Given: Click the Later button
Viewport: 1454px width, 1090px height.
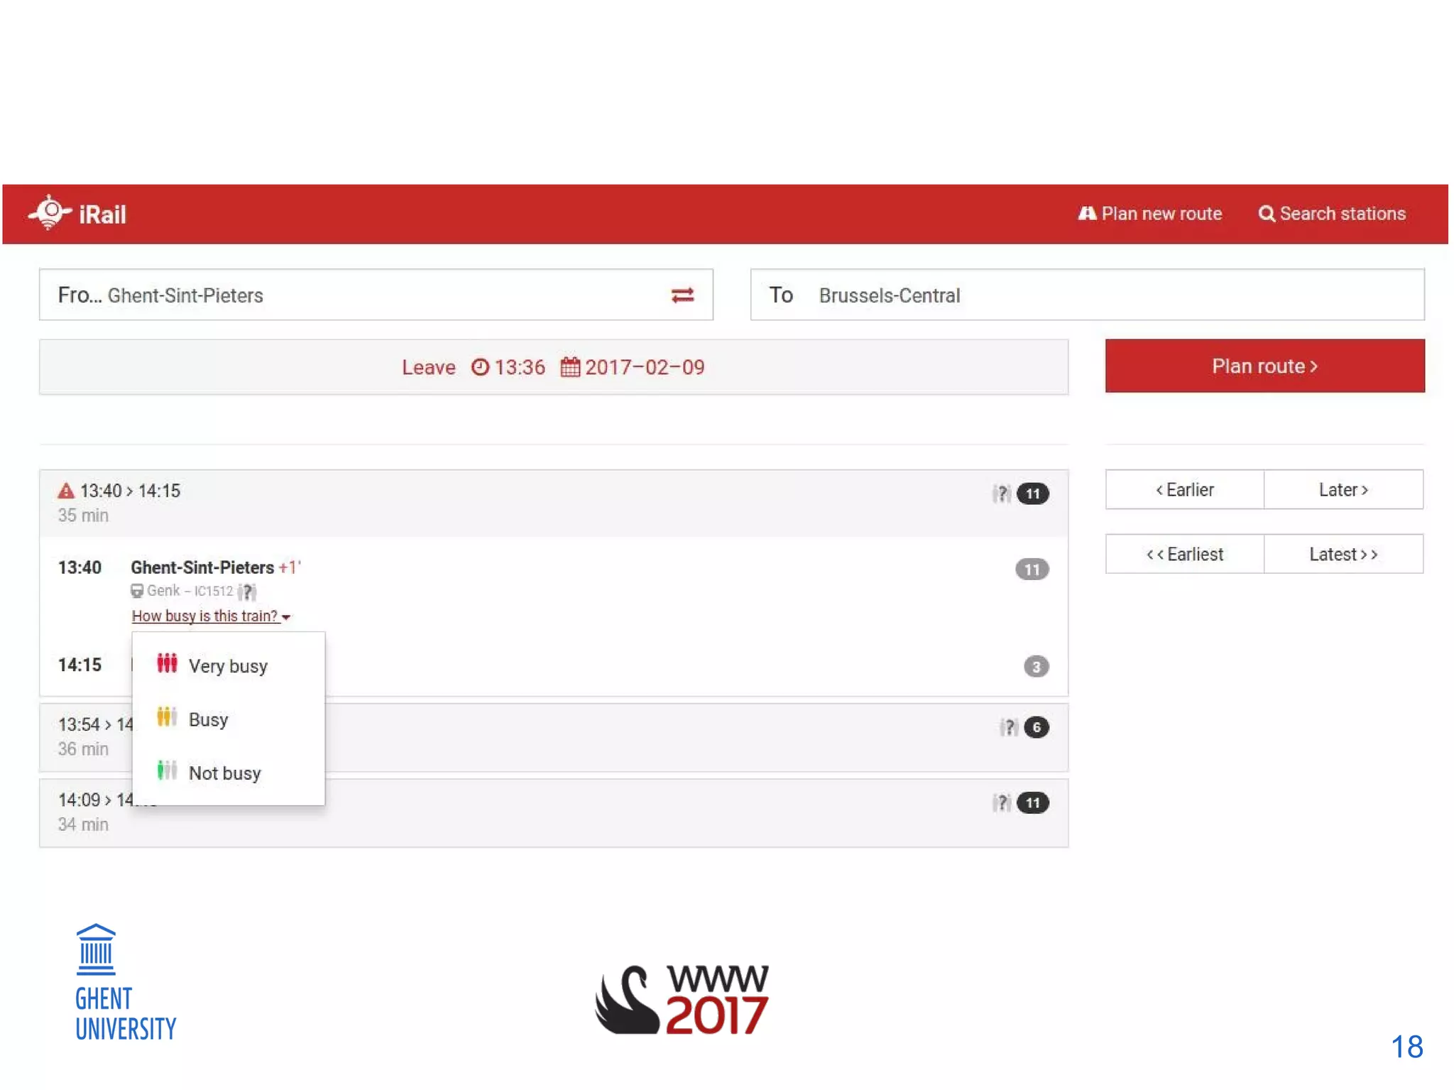Looking at the screenshot, I should click(x=1343, y=490).
